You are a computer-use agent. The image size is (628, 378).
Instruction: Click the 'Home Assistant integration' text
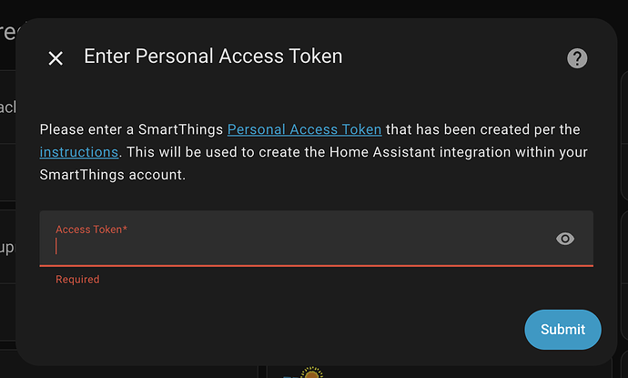tap(393, 152)
